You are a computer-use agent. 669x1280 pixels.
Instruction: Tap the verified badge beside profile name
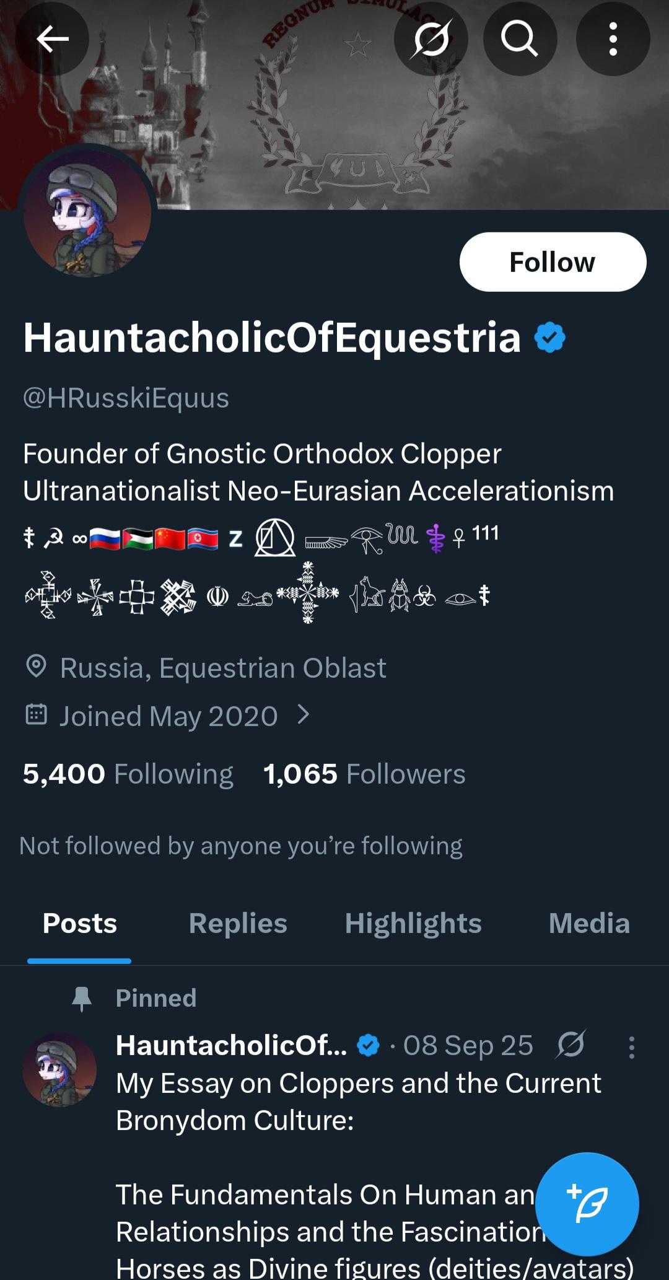pyautogui.click(x=550, y=338)
